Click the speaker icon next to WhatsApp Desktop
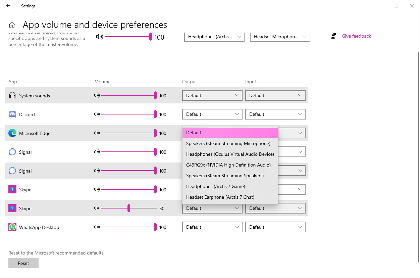This screenshot has width=420, height=278. pos(96,227)
